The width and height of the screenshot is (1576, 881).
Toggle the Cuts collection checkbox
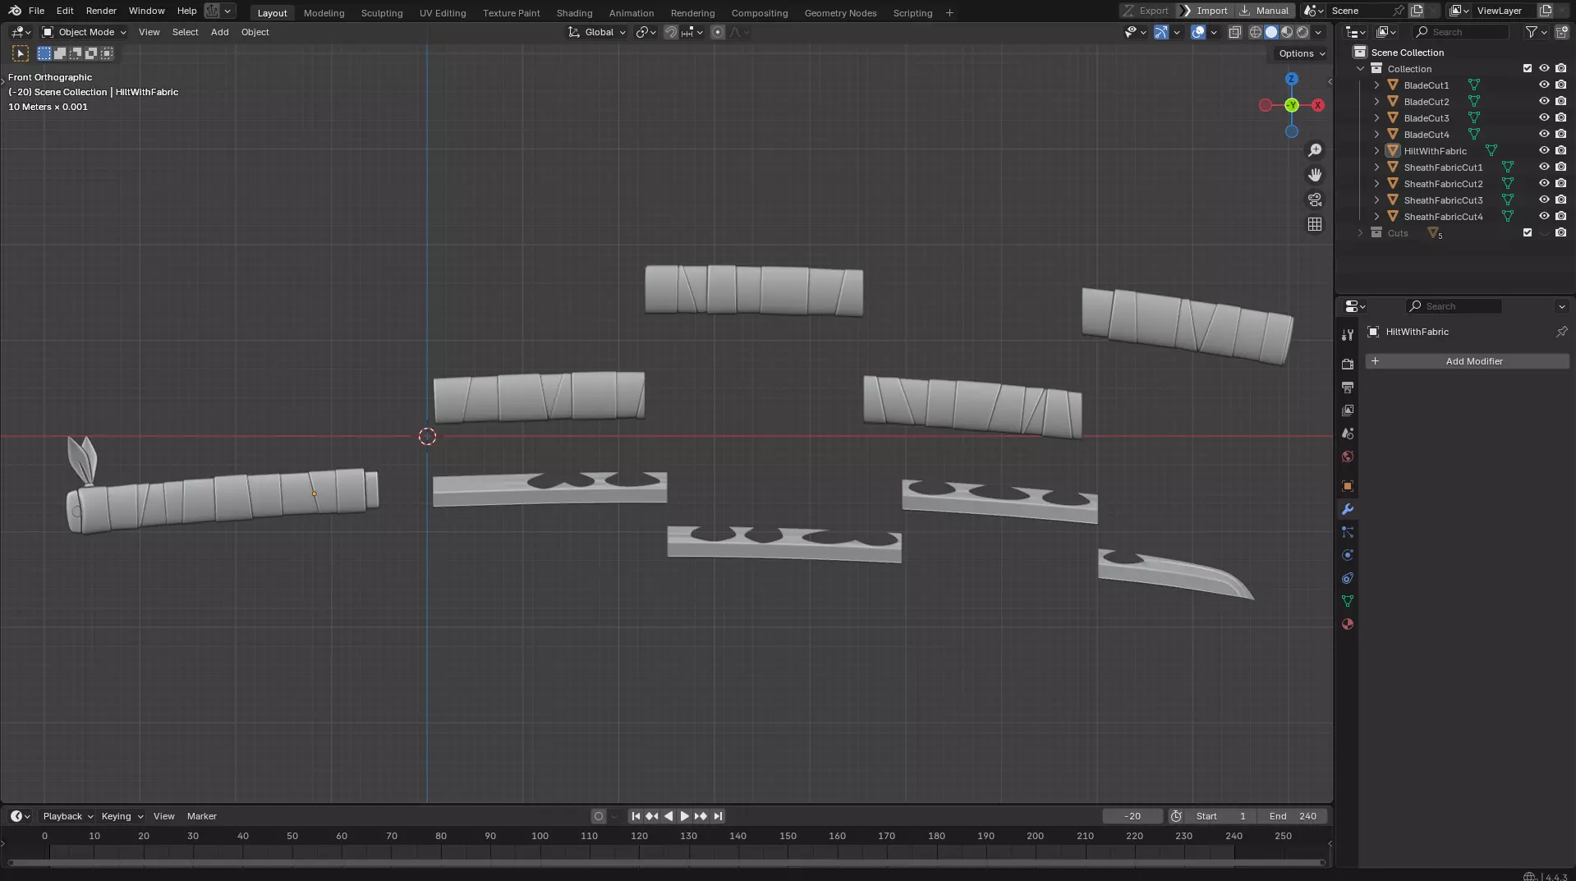tap(1528, 232)
